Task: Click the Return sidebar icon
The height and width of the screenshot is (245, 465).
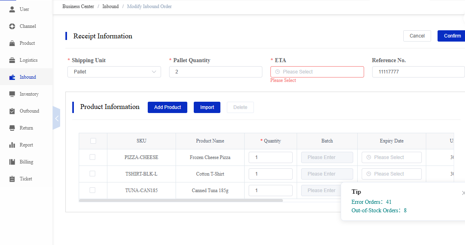Action: (x=12, y=128)
